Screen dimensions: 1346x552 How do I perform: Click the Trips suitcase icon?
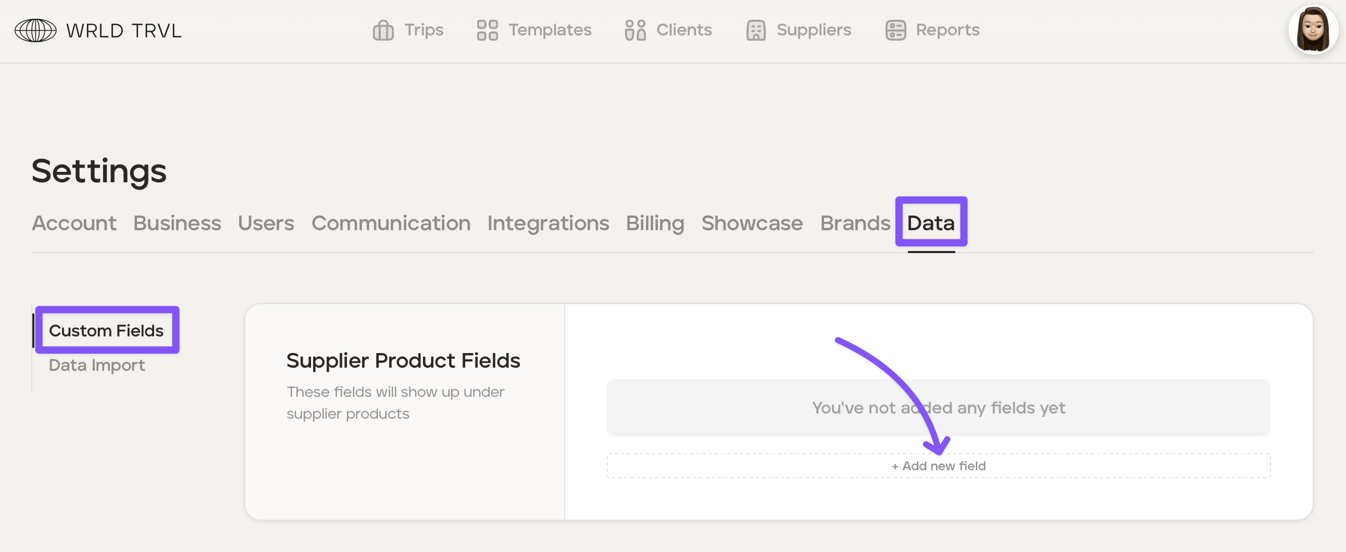[382, 30]
